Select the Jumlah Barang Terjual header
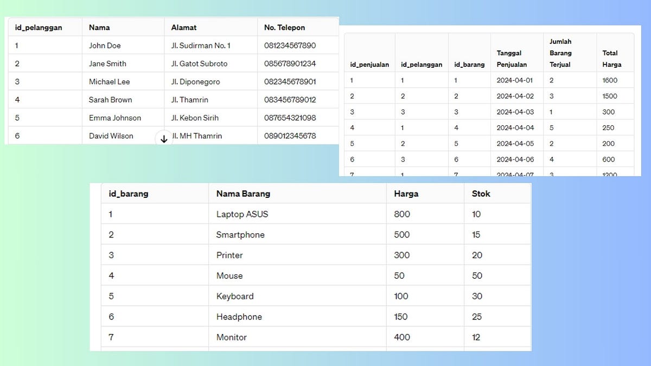This screenshot has width=651, height=366. [561, 53]
